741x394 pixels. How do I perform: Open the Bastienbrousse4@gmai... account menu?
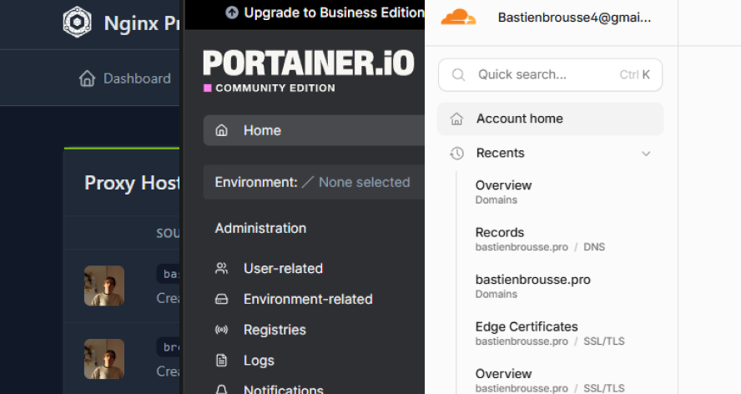coord(574,18)
